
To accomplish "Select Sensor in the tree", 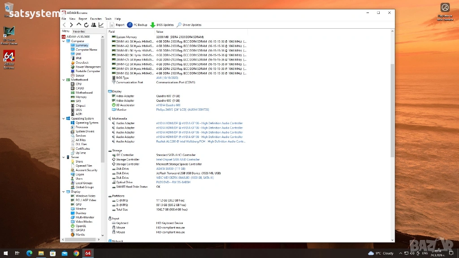I will pyautogui.click(x=80, y=75).
